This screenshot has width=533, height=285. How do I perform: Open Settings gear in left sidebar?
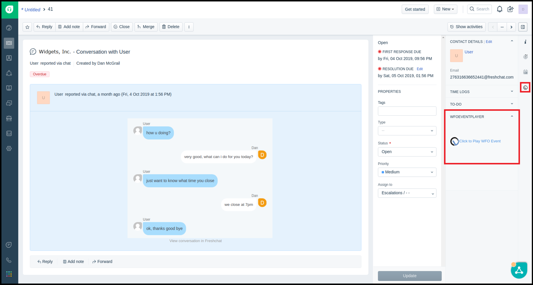(x=9, y=149)
